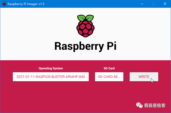Viewport: 171px width, 113px height.
Task: Click the "Raspberry Pi Imager v1.5" title text
Action: [26, 4]
